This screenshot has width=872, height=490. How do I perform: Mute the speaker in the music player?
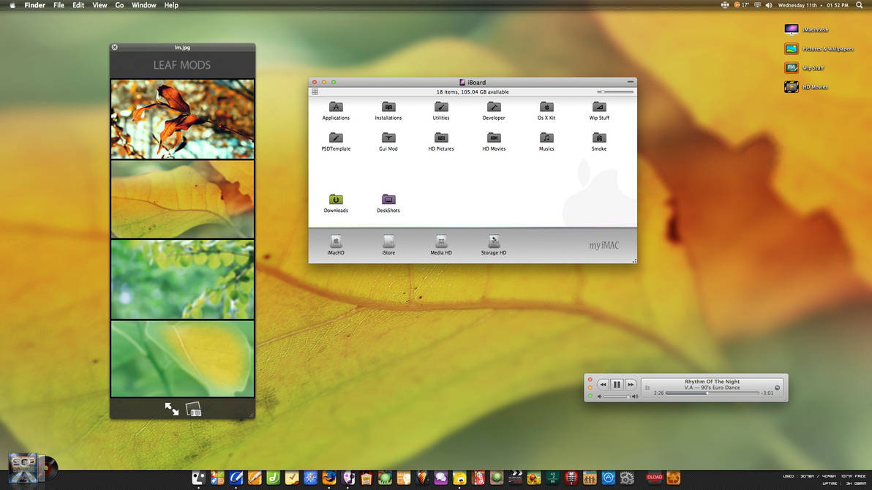[600, 396]
